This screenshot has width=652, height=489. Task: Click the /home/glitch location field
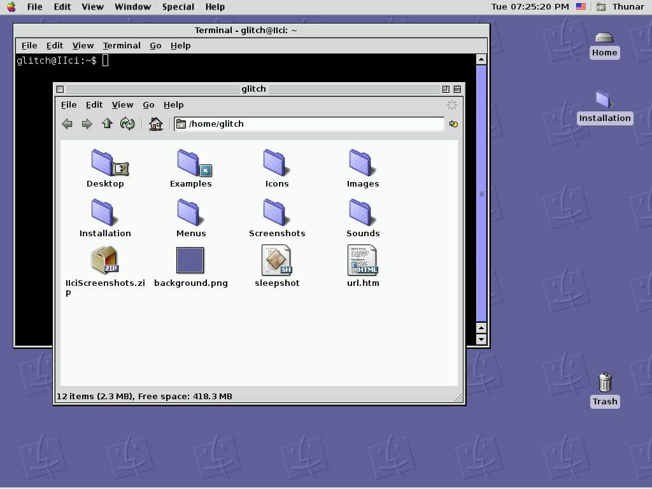point(309,124)
